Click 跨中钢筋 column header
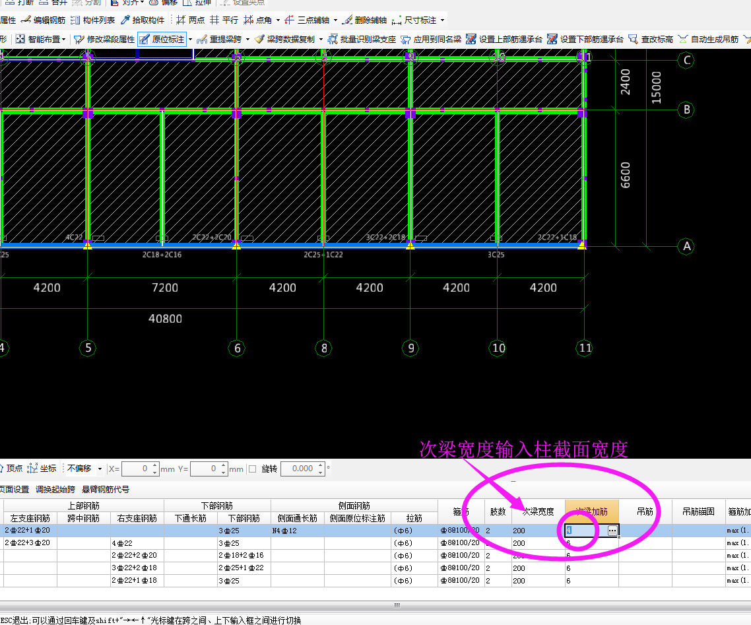This screenshot has width=751, height=625. pyautogui.click(x=83, y=518)
